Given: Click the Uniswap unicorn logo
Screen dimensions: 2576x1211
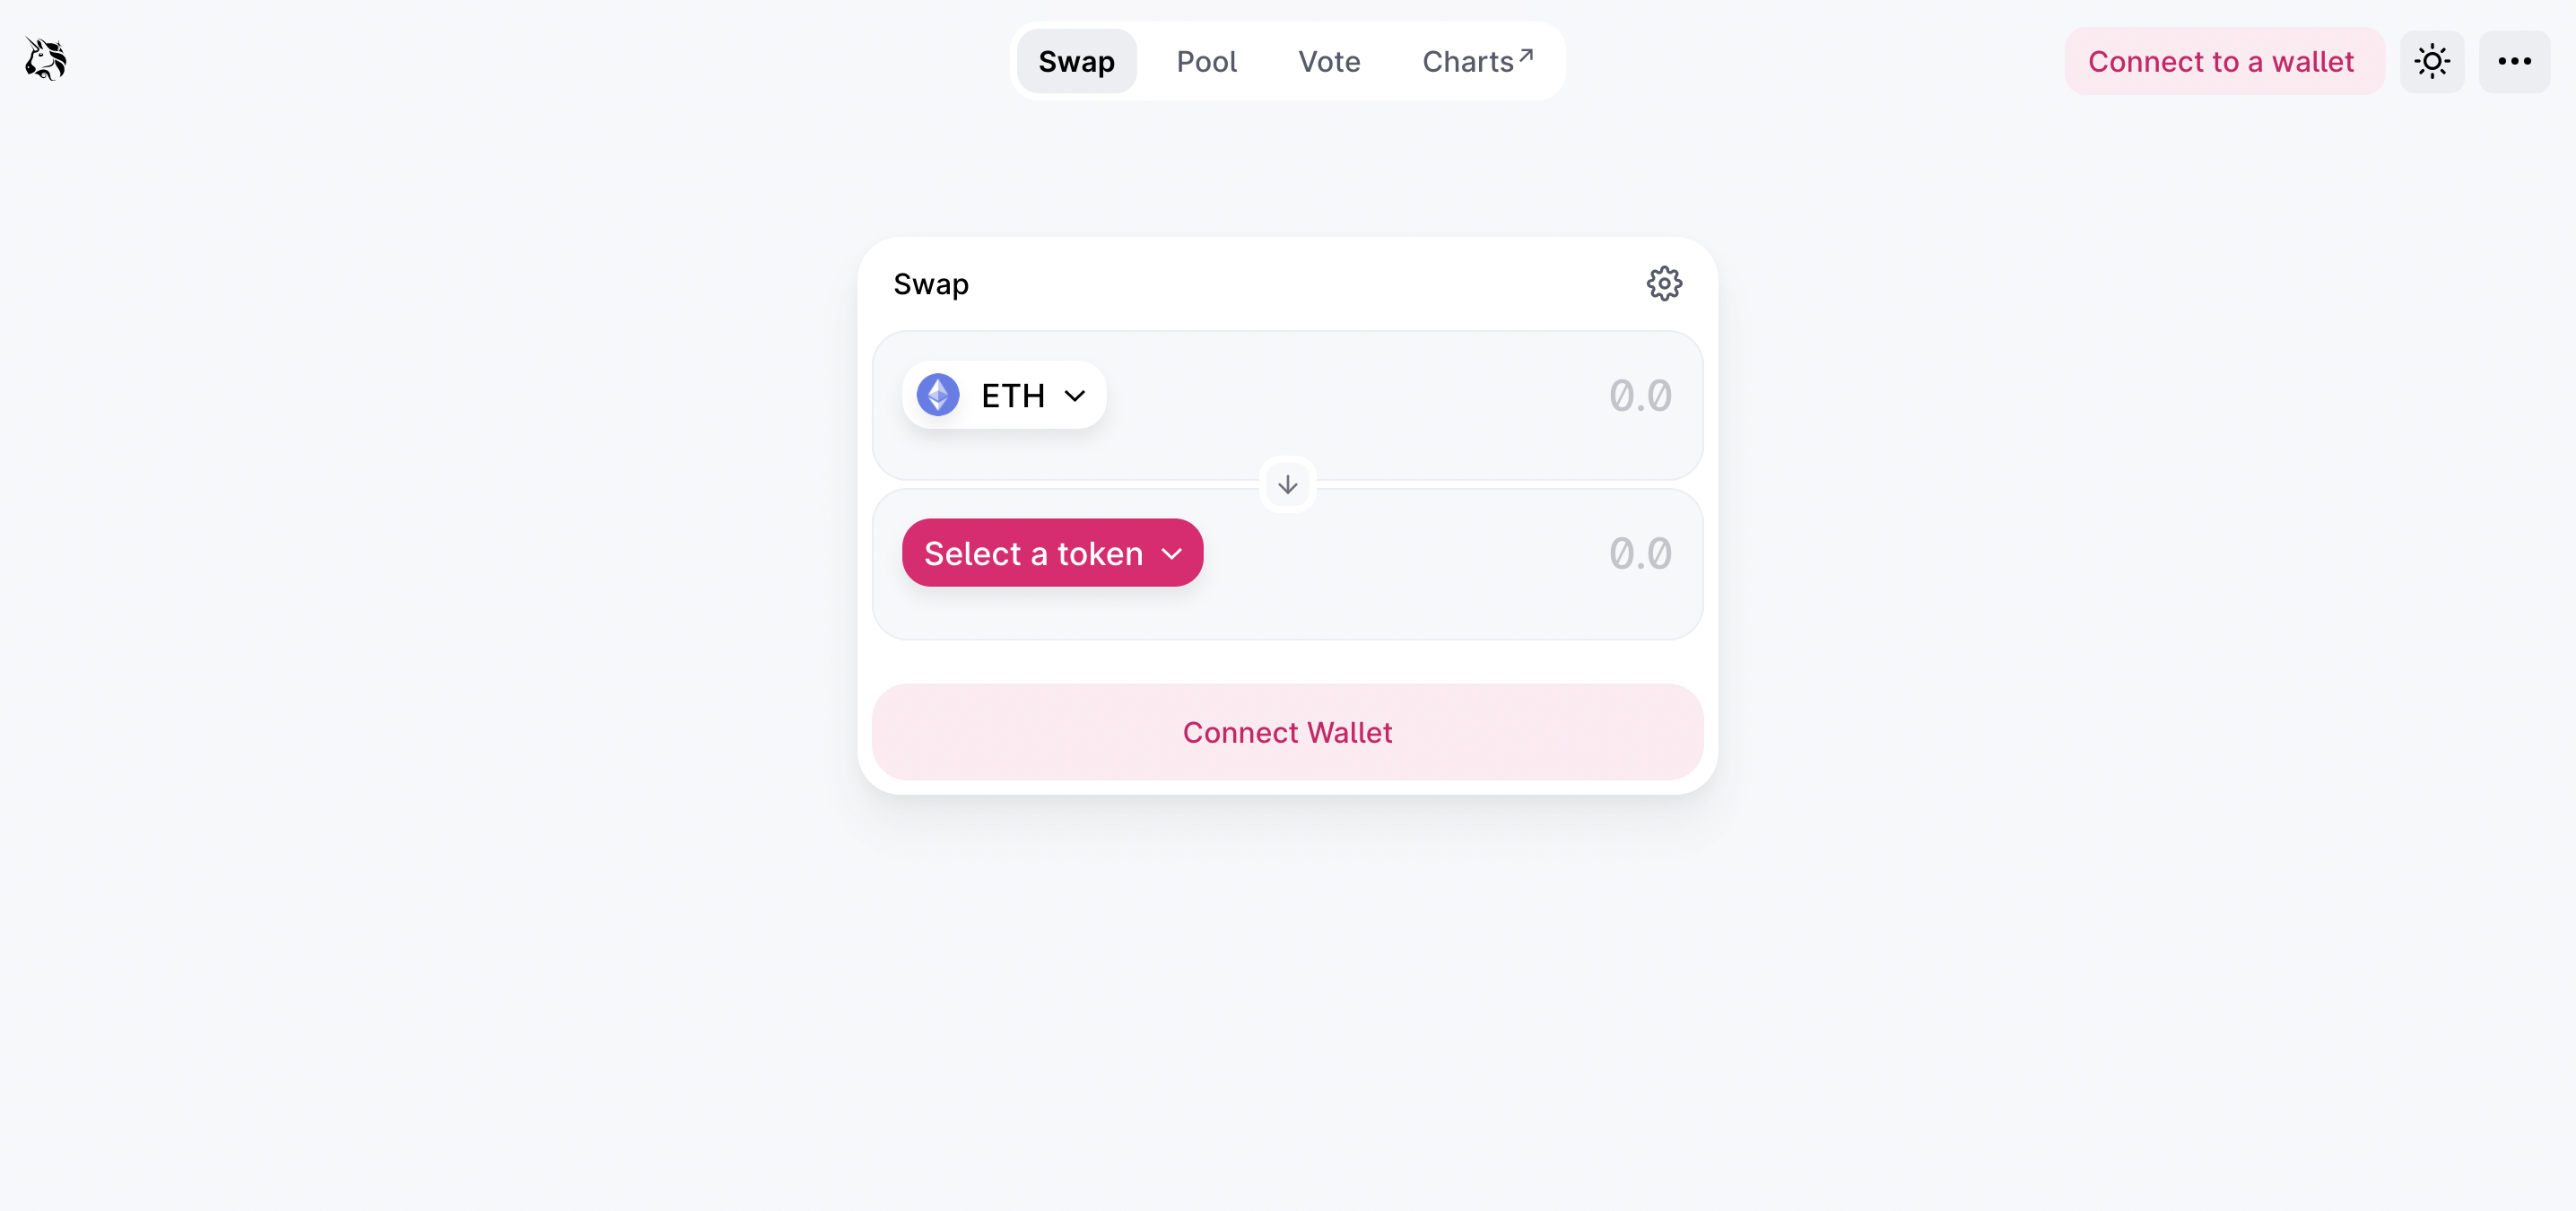Looking at the screenshot, I should pyautogui.click(x=43, y=58).
